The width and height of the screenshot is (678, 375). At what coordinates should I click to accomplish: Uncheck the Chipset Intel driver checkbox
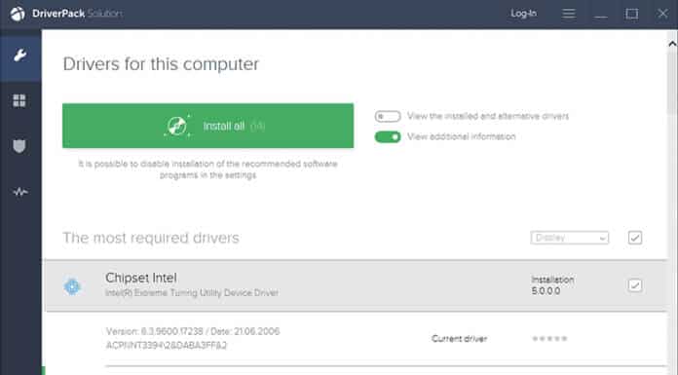(635, 285)
